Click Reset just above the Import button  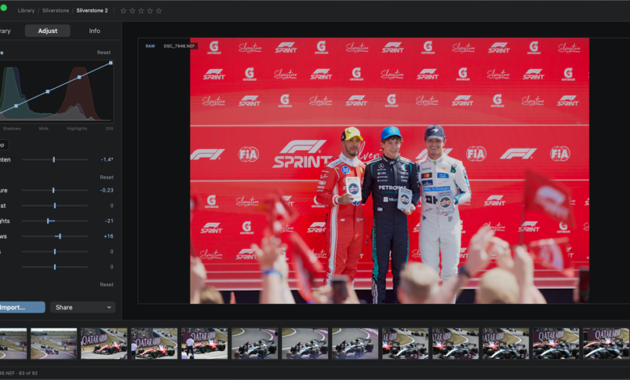(x=107, y=285)
